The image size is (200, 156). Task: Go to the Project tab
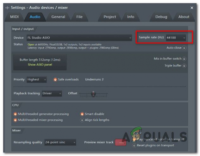pos(110,17)
